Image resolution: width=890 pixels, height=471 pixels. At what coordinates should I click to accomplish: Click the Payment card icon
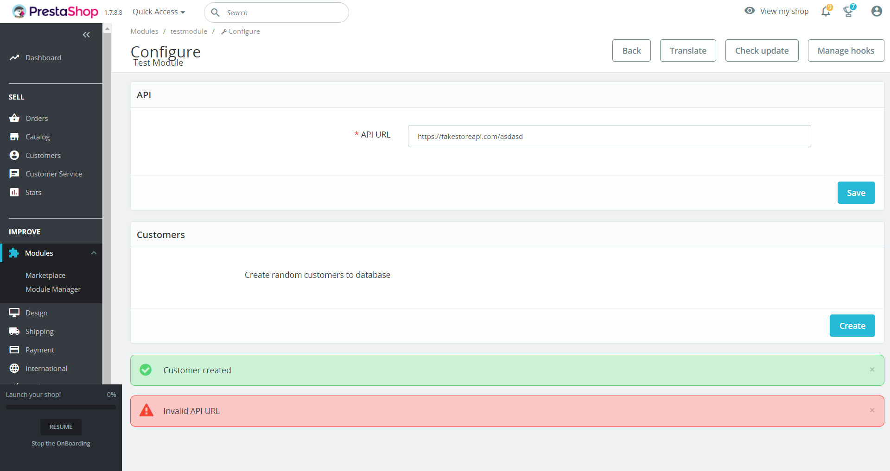click(14, 350)
